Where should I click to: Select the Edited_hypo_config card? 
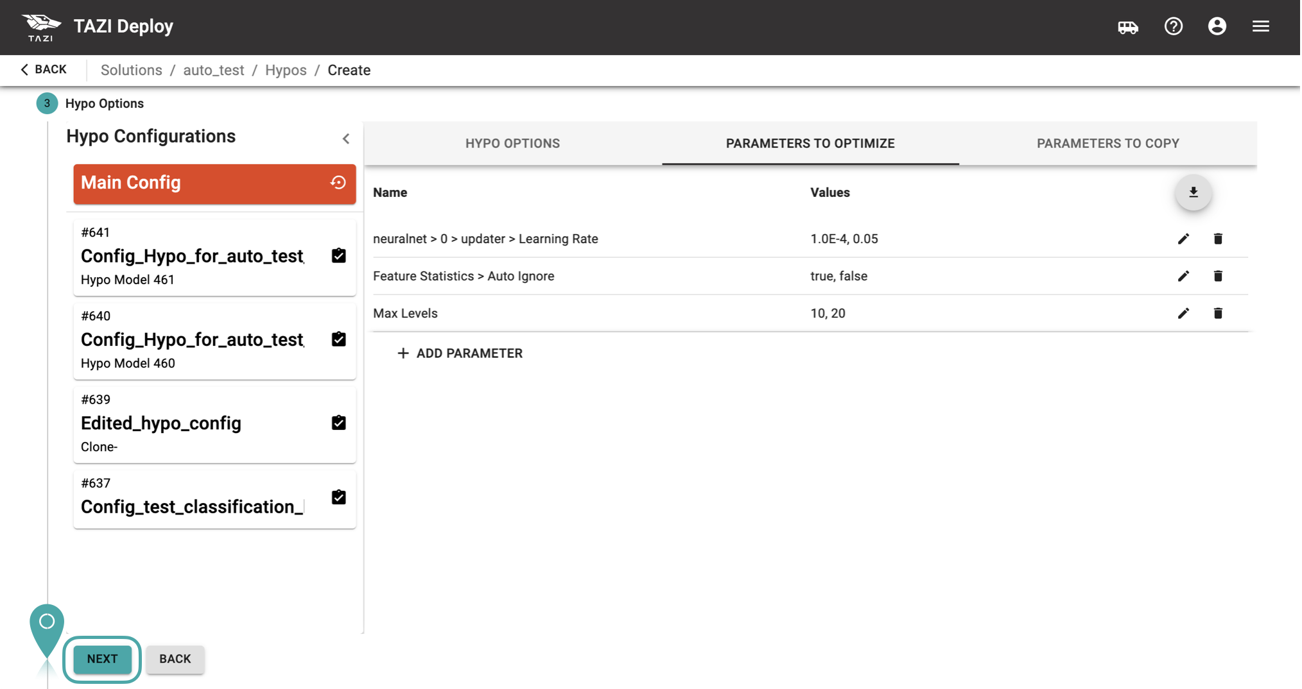214,425
